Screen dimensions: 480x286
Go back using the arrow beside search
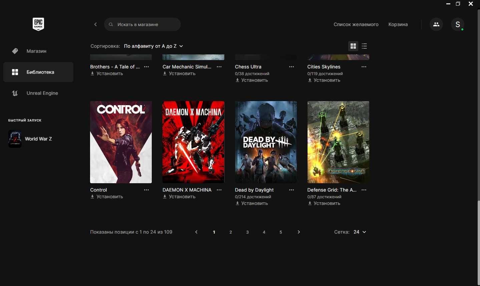[x=95, y=24]
